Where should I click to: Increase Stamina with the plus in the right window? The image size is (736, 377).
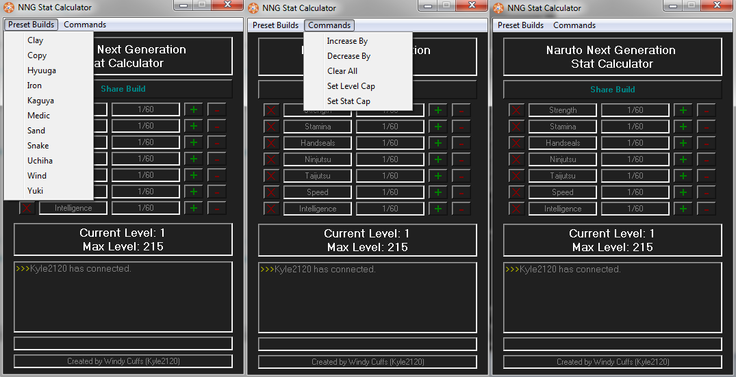[x=683, y=127]
